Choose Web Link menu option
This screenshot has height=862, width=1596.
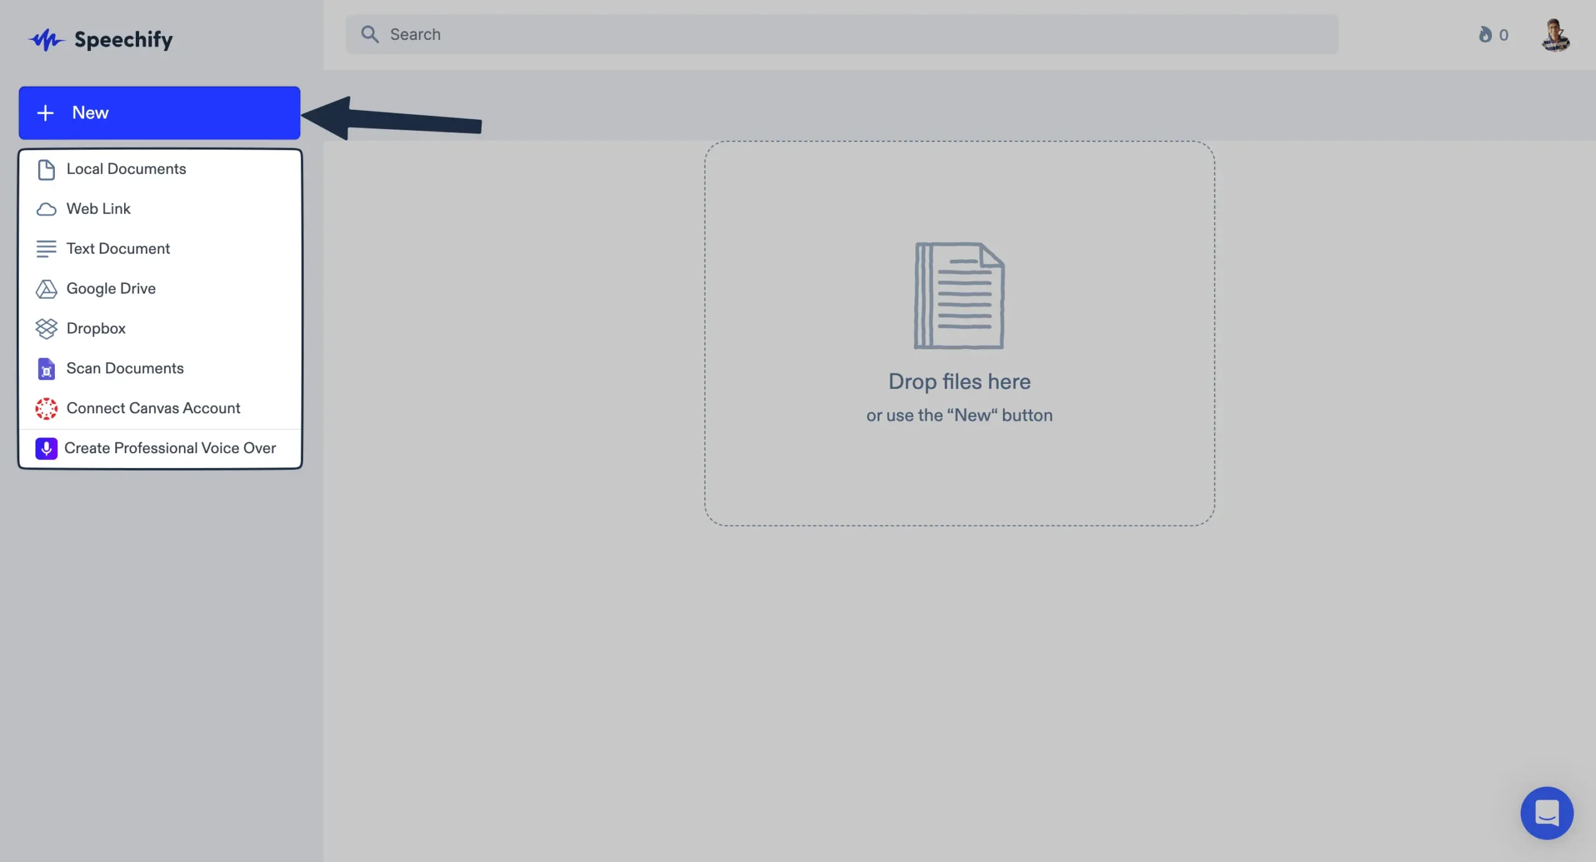pyautogui.click(x=160, y=209)
